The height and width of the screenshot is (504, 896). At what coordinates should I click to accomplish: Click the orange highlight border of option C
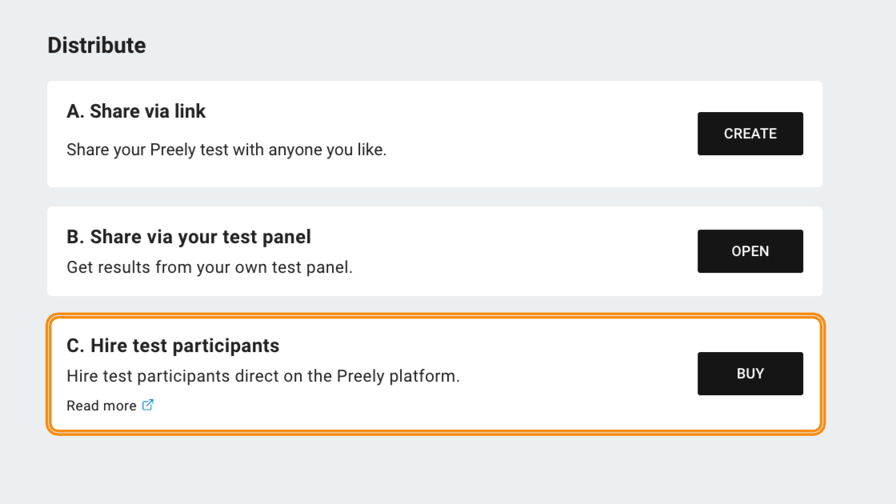pyautogui.click(x=435, y=316)
